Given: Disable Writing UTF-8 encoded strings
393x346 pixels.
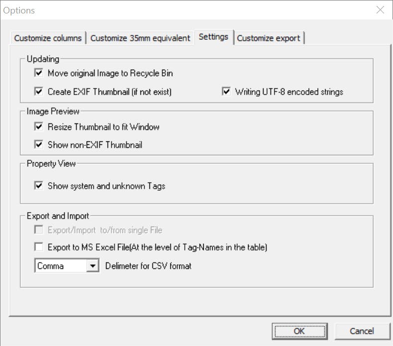Looking at the screenshot, I should coord(226,92).
